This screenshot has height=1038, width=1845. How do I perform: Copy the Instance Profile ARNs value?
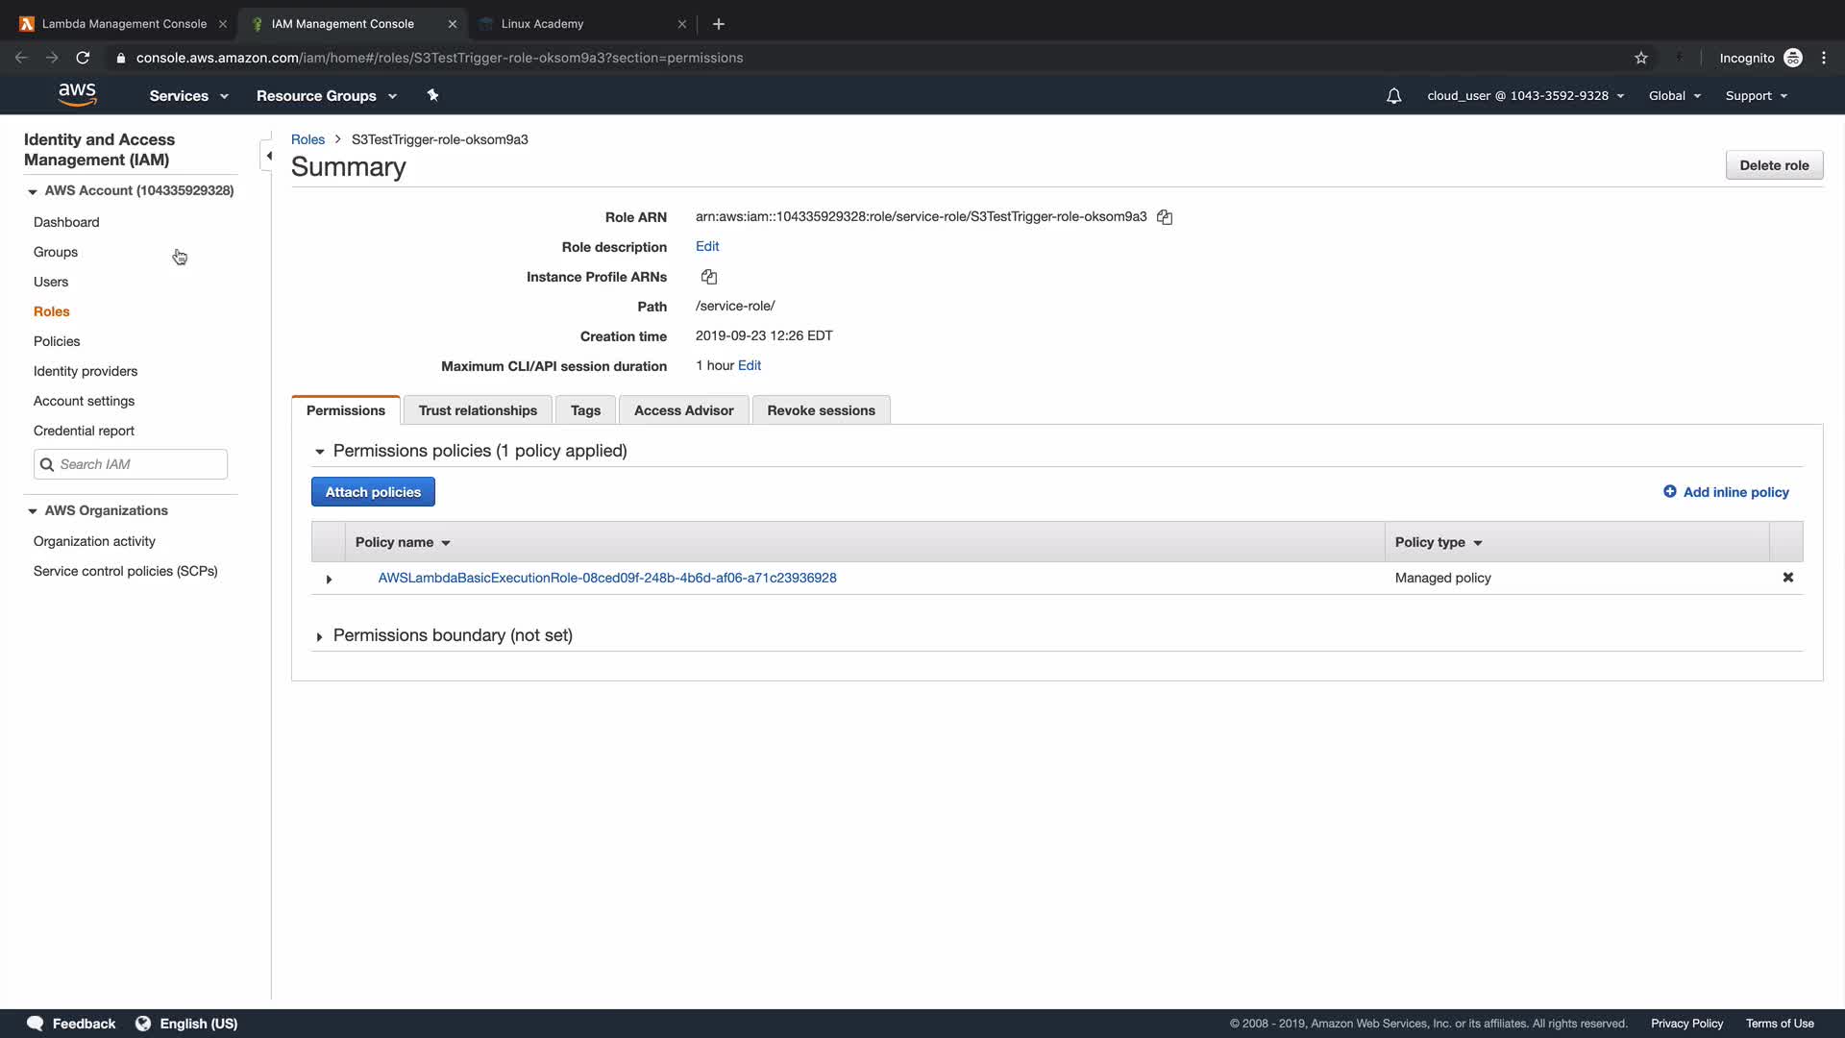tap(709, 277)
